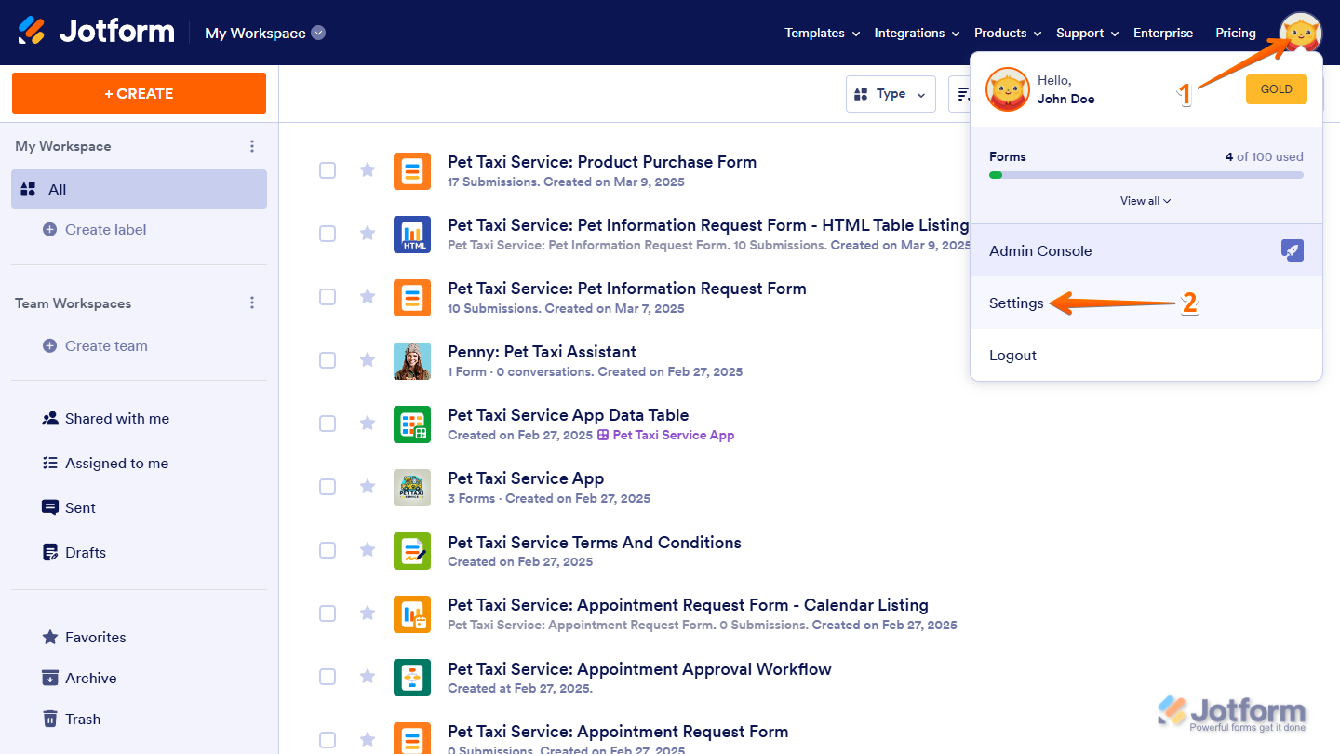Click the Terms And Conditions document icon
Image resolution: width=1340 pixels, height=754 pixels.
[x=412, y=551]
